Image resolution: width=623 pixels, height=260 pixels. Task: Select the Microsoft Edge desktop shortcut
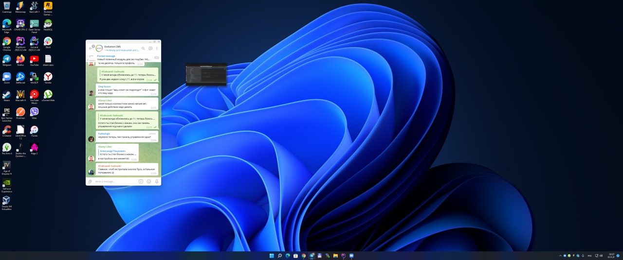6,26
